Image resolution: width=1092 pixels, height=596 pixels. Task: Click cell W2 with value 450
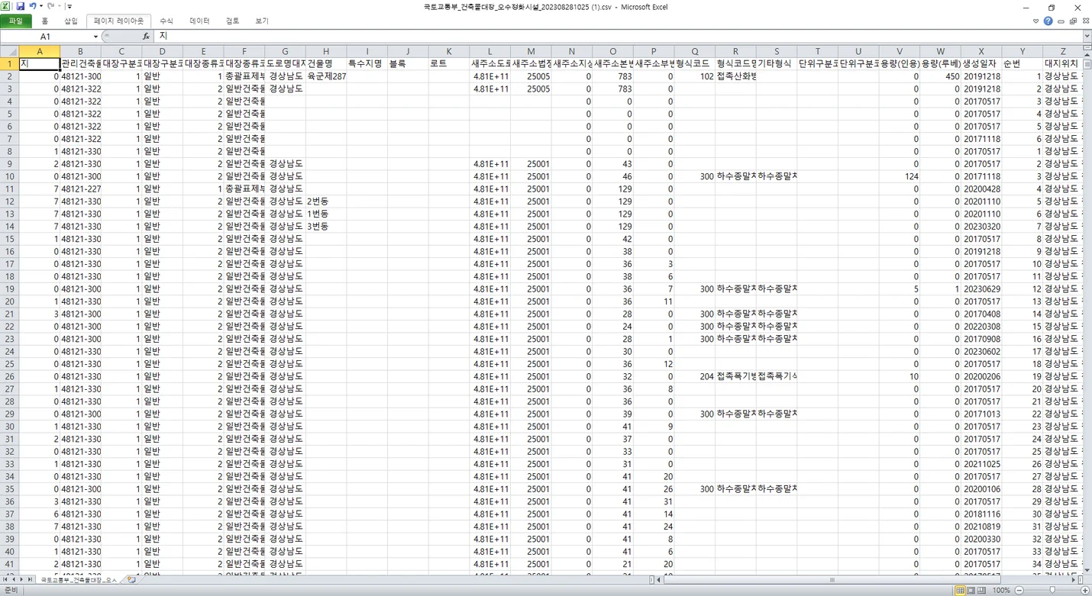[x=940, y=76]
